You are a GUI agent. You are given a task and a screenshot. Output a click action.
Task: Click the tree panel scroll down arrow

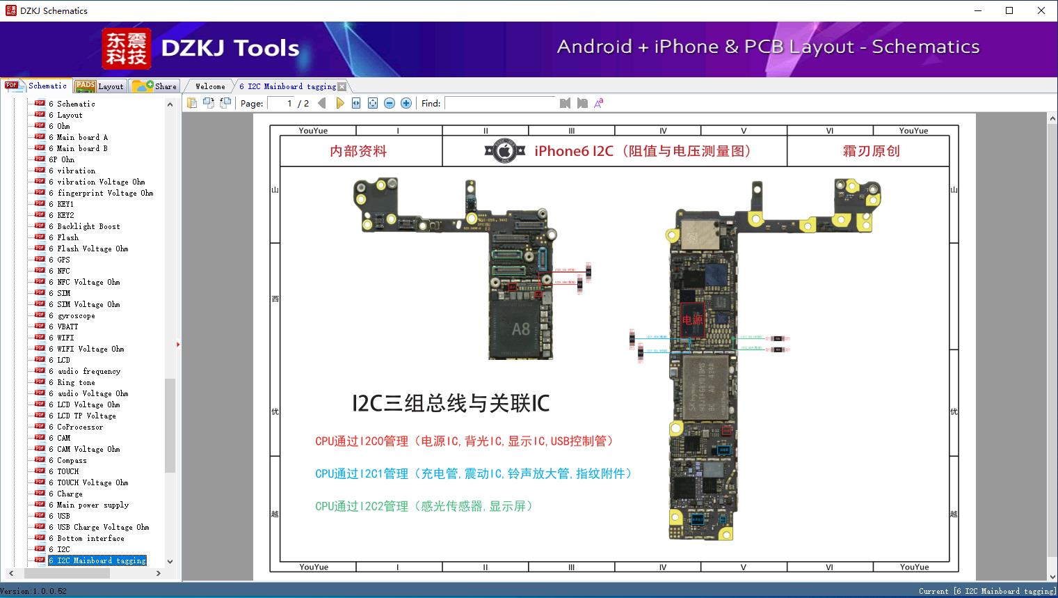pos(170,561)
